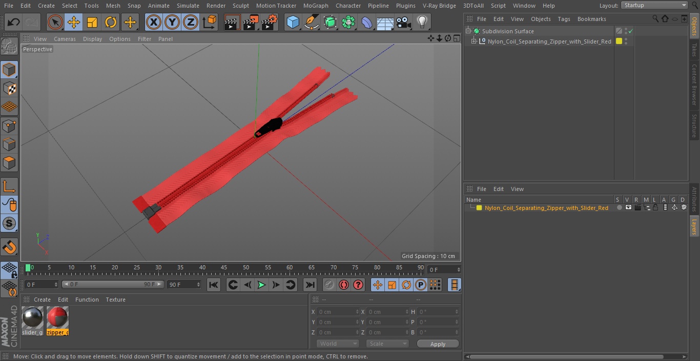Enable the Axis mode icon

click(9, 186)
